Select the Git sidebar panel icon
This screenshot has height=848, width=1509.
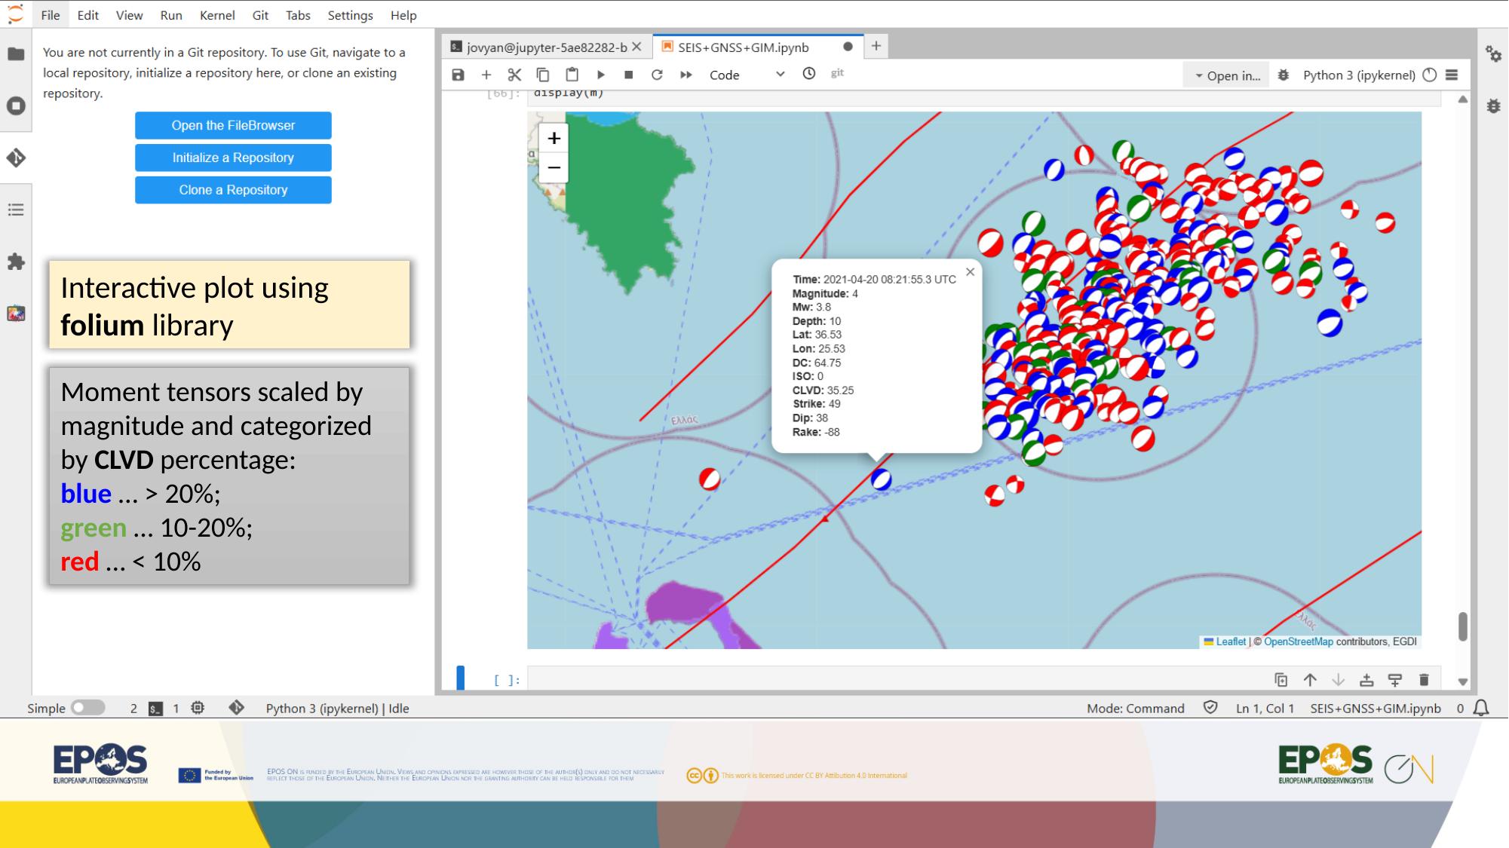tap(15, 158)
